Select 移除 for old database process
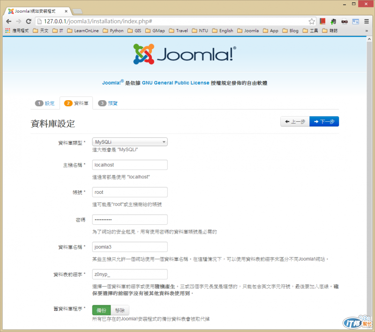The image size is (375, 332). (120, 310)
